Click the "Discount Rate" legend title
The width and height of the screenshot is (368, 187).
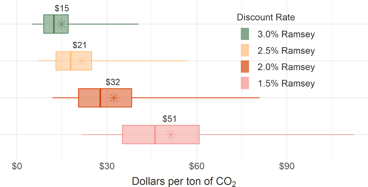(266, 17)
